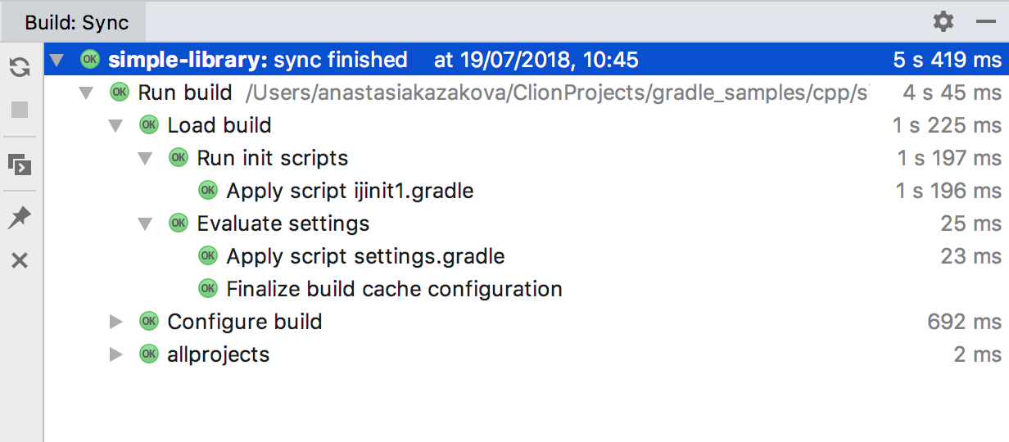1009x442 pixels.
Task: Expand the allprojects node
Action: pos(115,354)
